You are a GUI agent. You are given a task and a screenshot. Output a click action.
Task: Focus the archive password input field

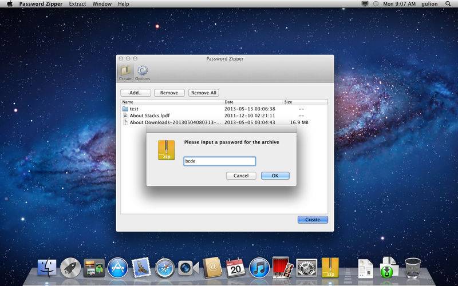pos(220,161)
